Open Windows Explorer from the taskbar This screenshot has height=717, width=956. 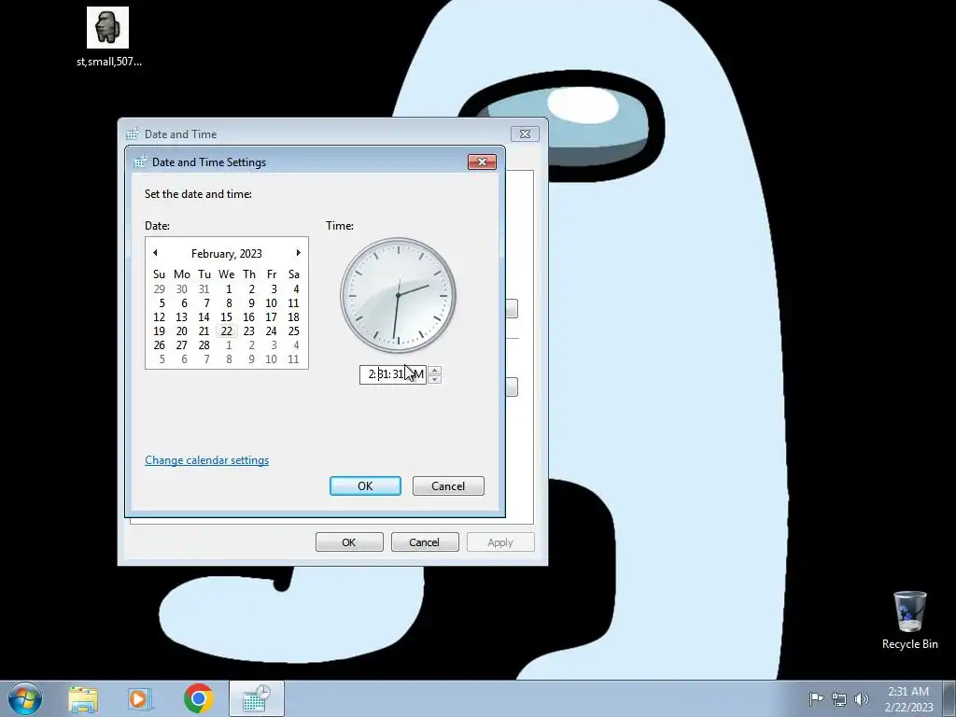pos(83,699)
